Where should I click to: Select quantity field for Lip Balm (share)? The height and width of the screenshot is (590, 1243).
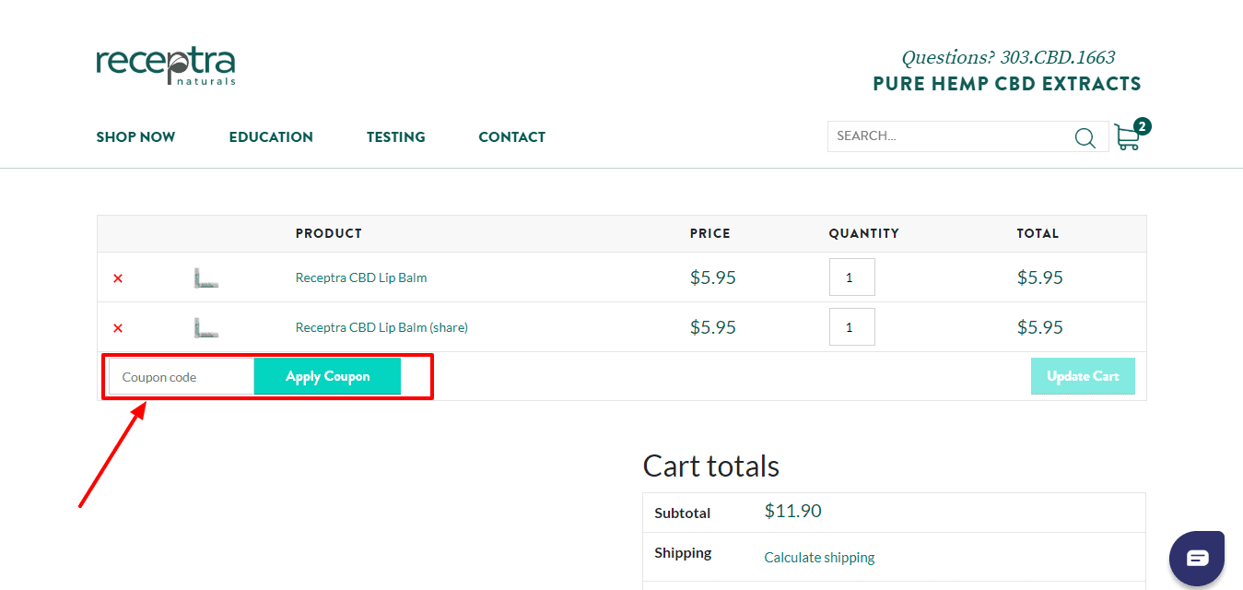(851, 327)
